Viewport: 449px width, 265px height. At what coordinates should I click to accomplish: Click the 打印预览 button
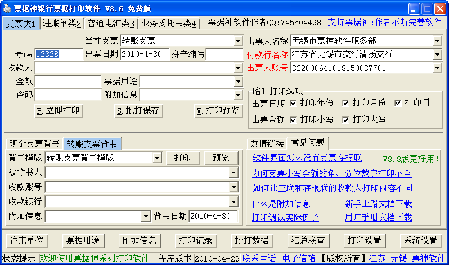[x=218, y=110]
